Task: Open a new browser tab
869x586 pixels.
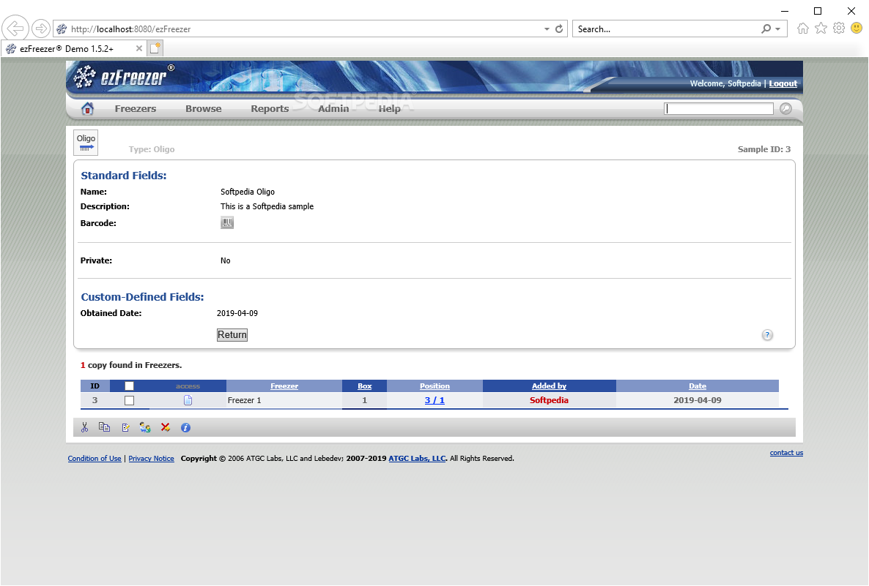Action: tap(155, 48)
